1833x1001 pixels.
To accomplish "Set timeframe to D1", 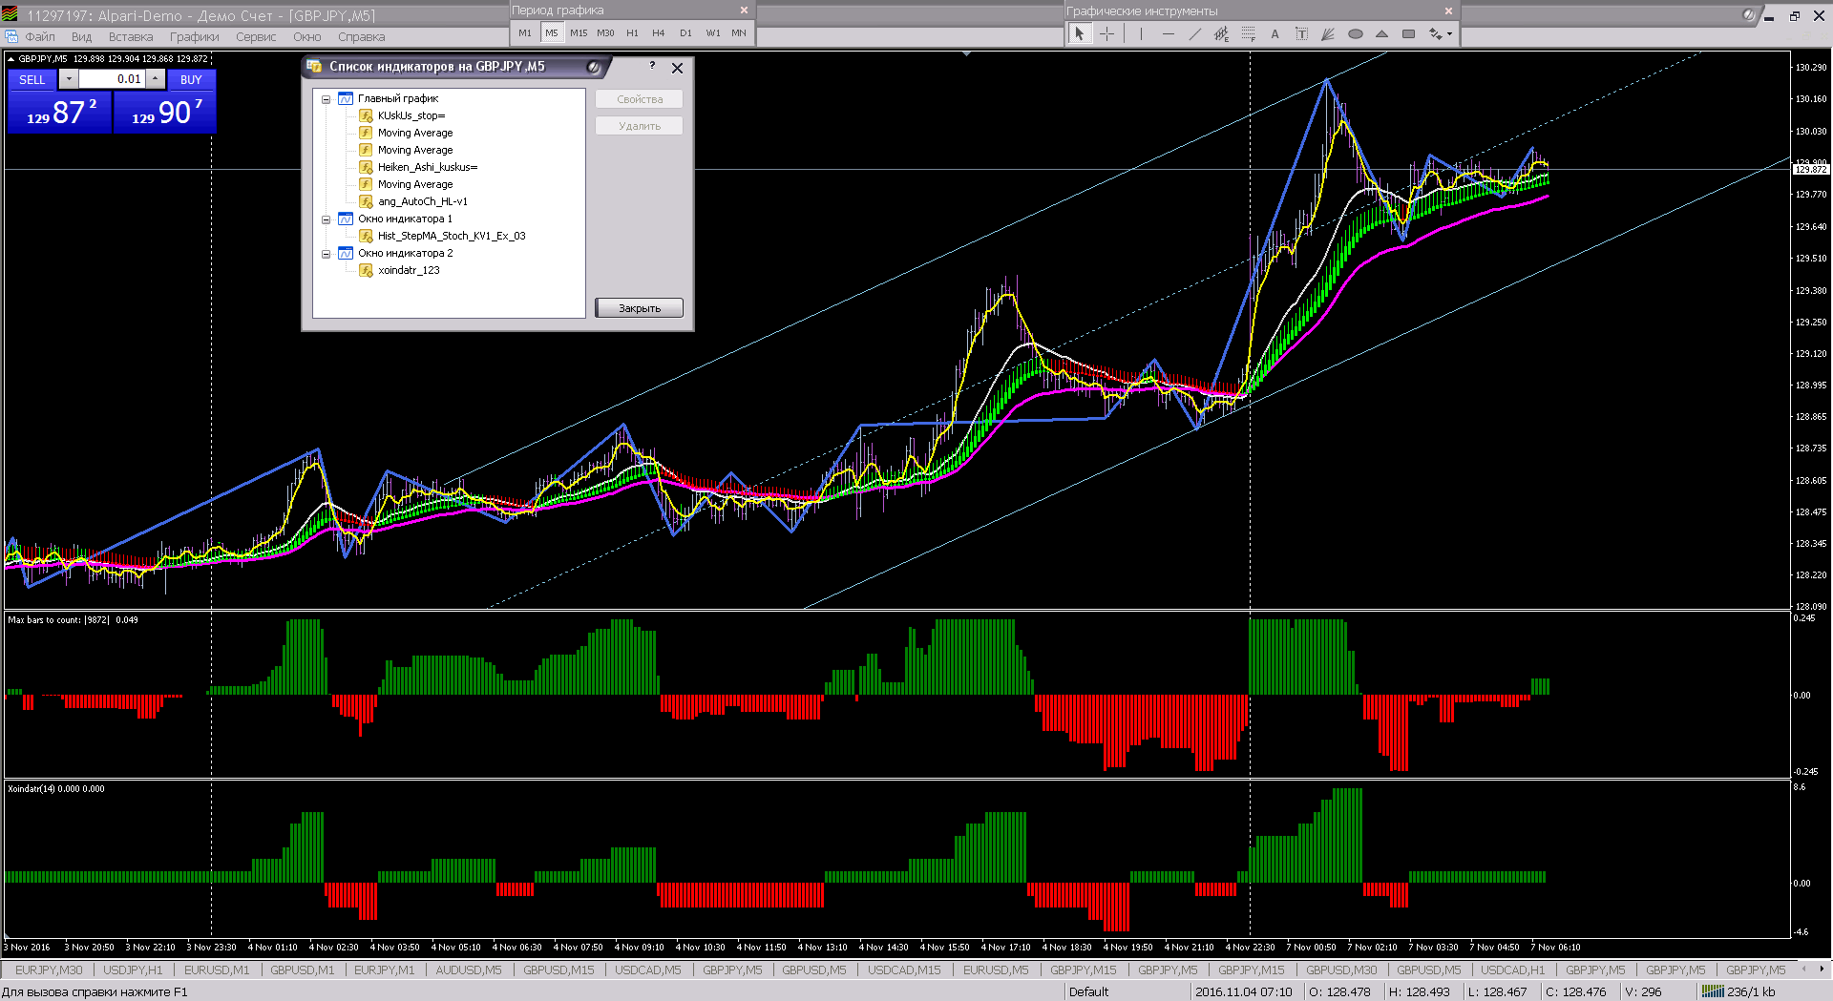I will point(685,32).
